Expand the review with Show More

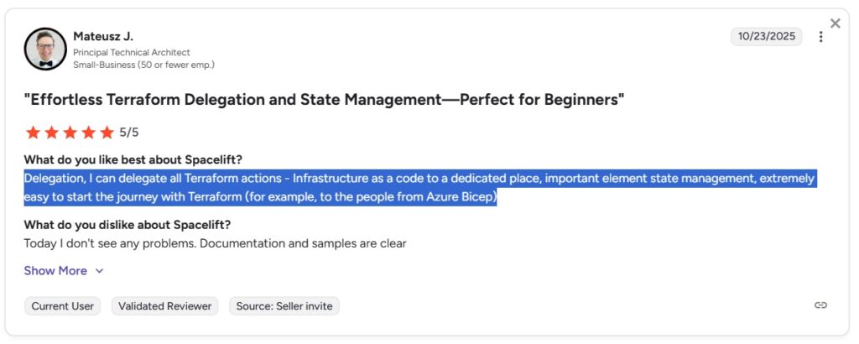55,271
